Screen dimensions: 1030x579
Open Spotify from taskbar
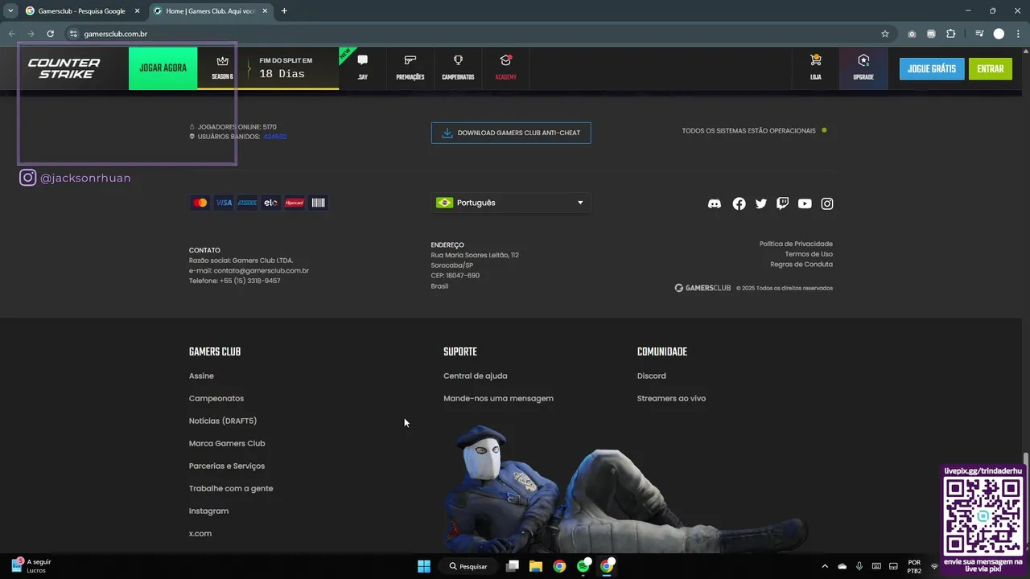pos(583,566)
